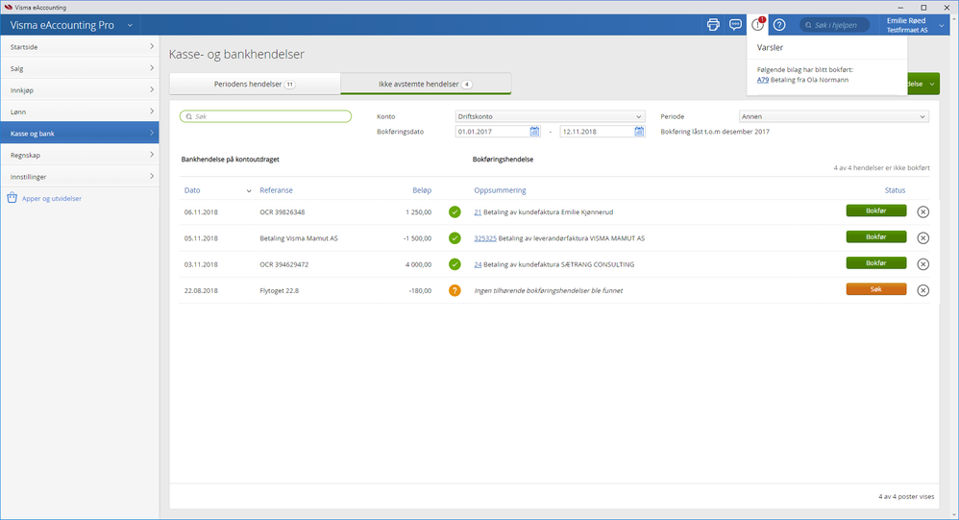
Task: Click the shopping bag Apper icon
Action: tap(12, 198)
